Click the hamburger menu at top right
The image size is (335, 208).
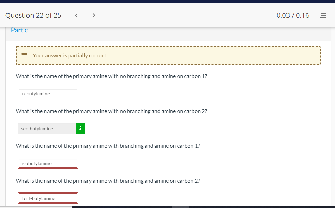[x=323, y=15]
